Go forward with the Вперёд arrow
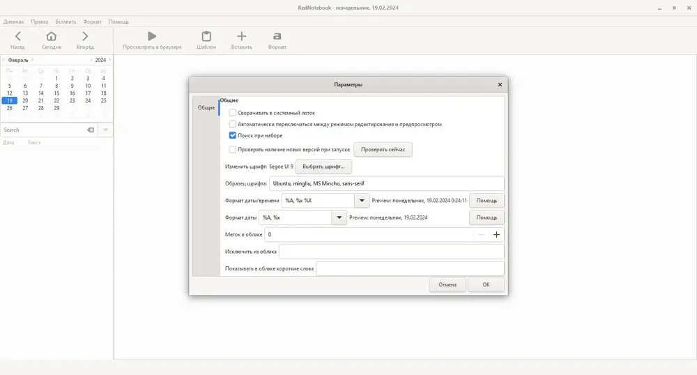Image resolution: width=697 pixels, height=375 pixels. click(85, 36)
